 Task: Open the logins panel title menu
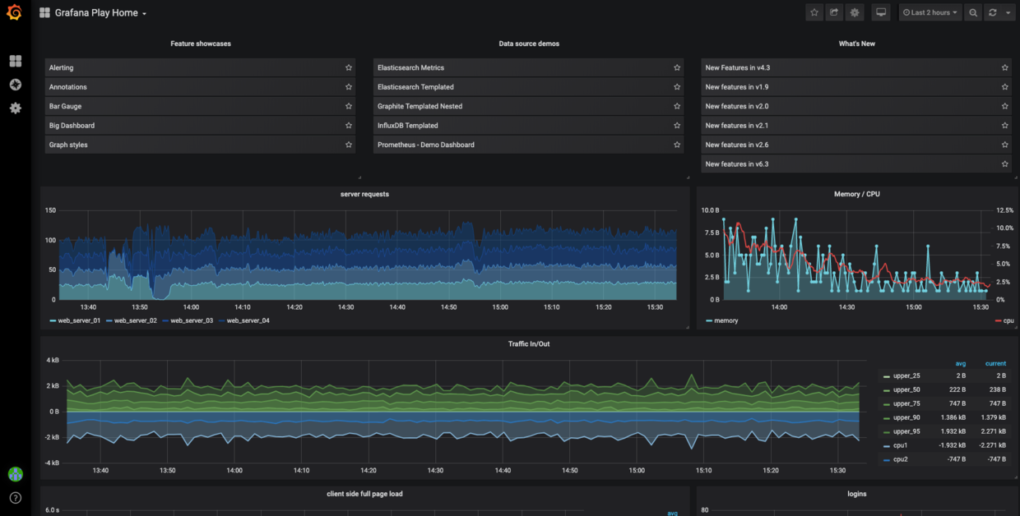[x=857, y=494]
